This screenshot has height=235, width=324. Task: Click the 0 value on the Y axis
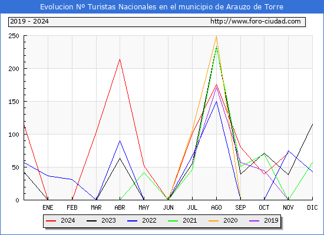click(x=17, y=200)
